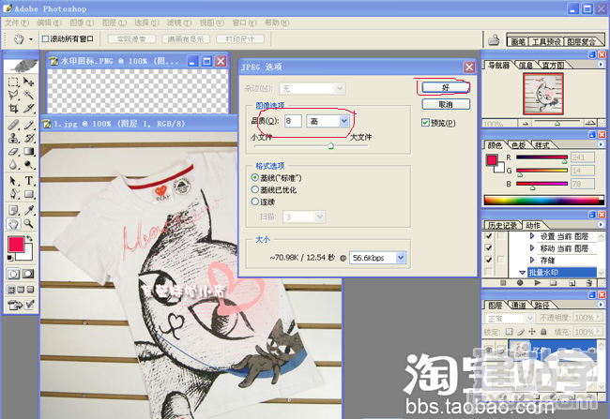Select the Eraser tool
The height and width of the screenshot is (419, 610).
pos(13,151)
